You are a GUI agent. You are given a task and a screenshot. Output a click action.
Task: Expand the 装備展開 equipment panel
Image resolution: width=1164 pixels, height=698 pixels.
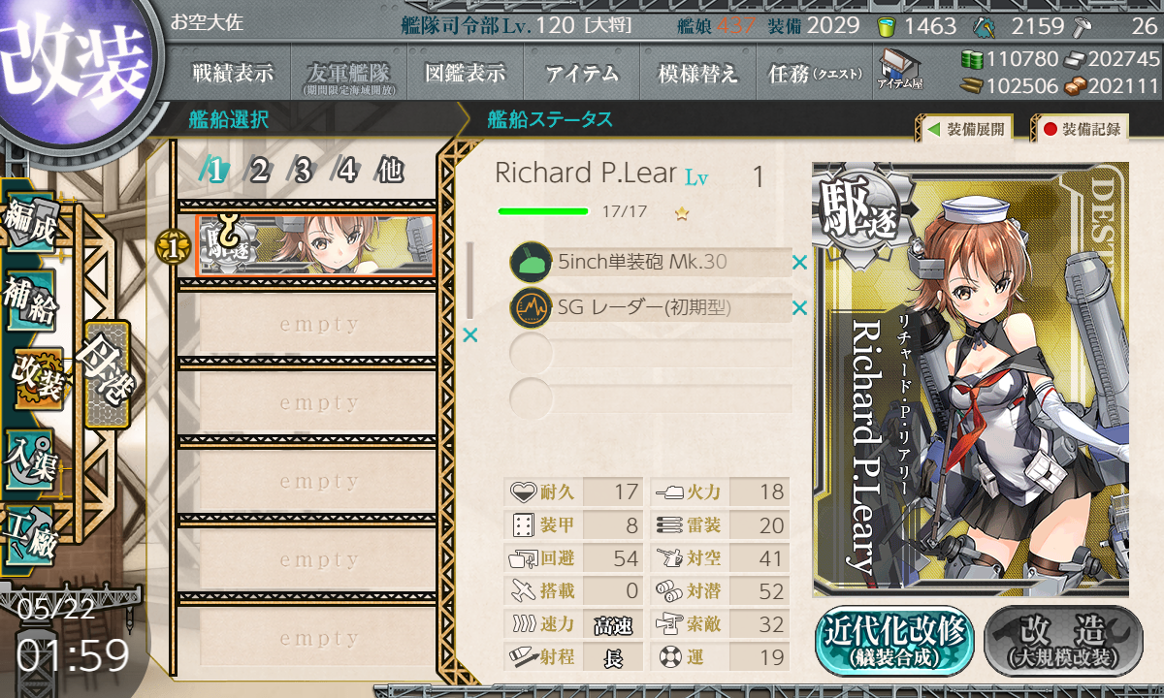point(965,129)
